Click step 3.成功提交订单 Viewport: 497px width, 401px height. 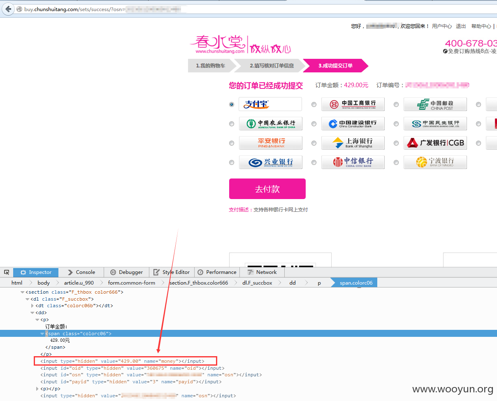pos(335,66)
